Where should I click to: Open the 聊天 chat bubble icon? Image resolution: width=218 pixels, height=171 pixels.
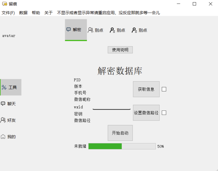(3, 104)
